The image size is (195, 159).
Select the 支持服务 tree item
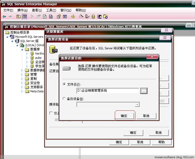click(37, 87)
